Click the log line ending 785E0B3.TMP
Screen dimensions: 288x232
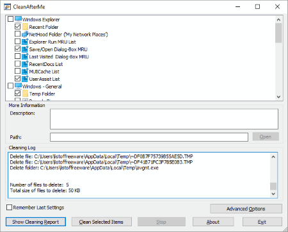tap(101, 162)
